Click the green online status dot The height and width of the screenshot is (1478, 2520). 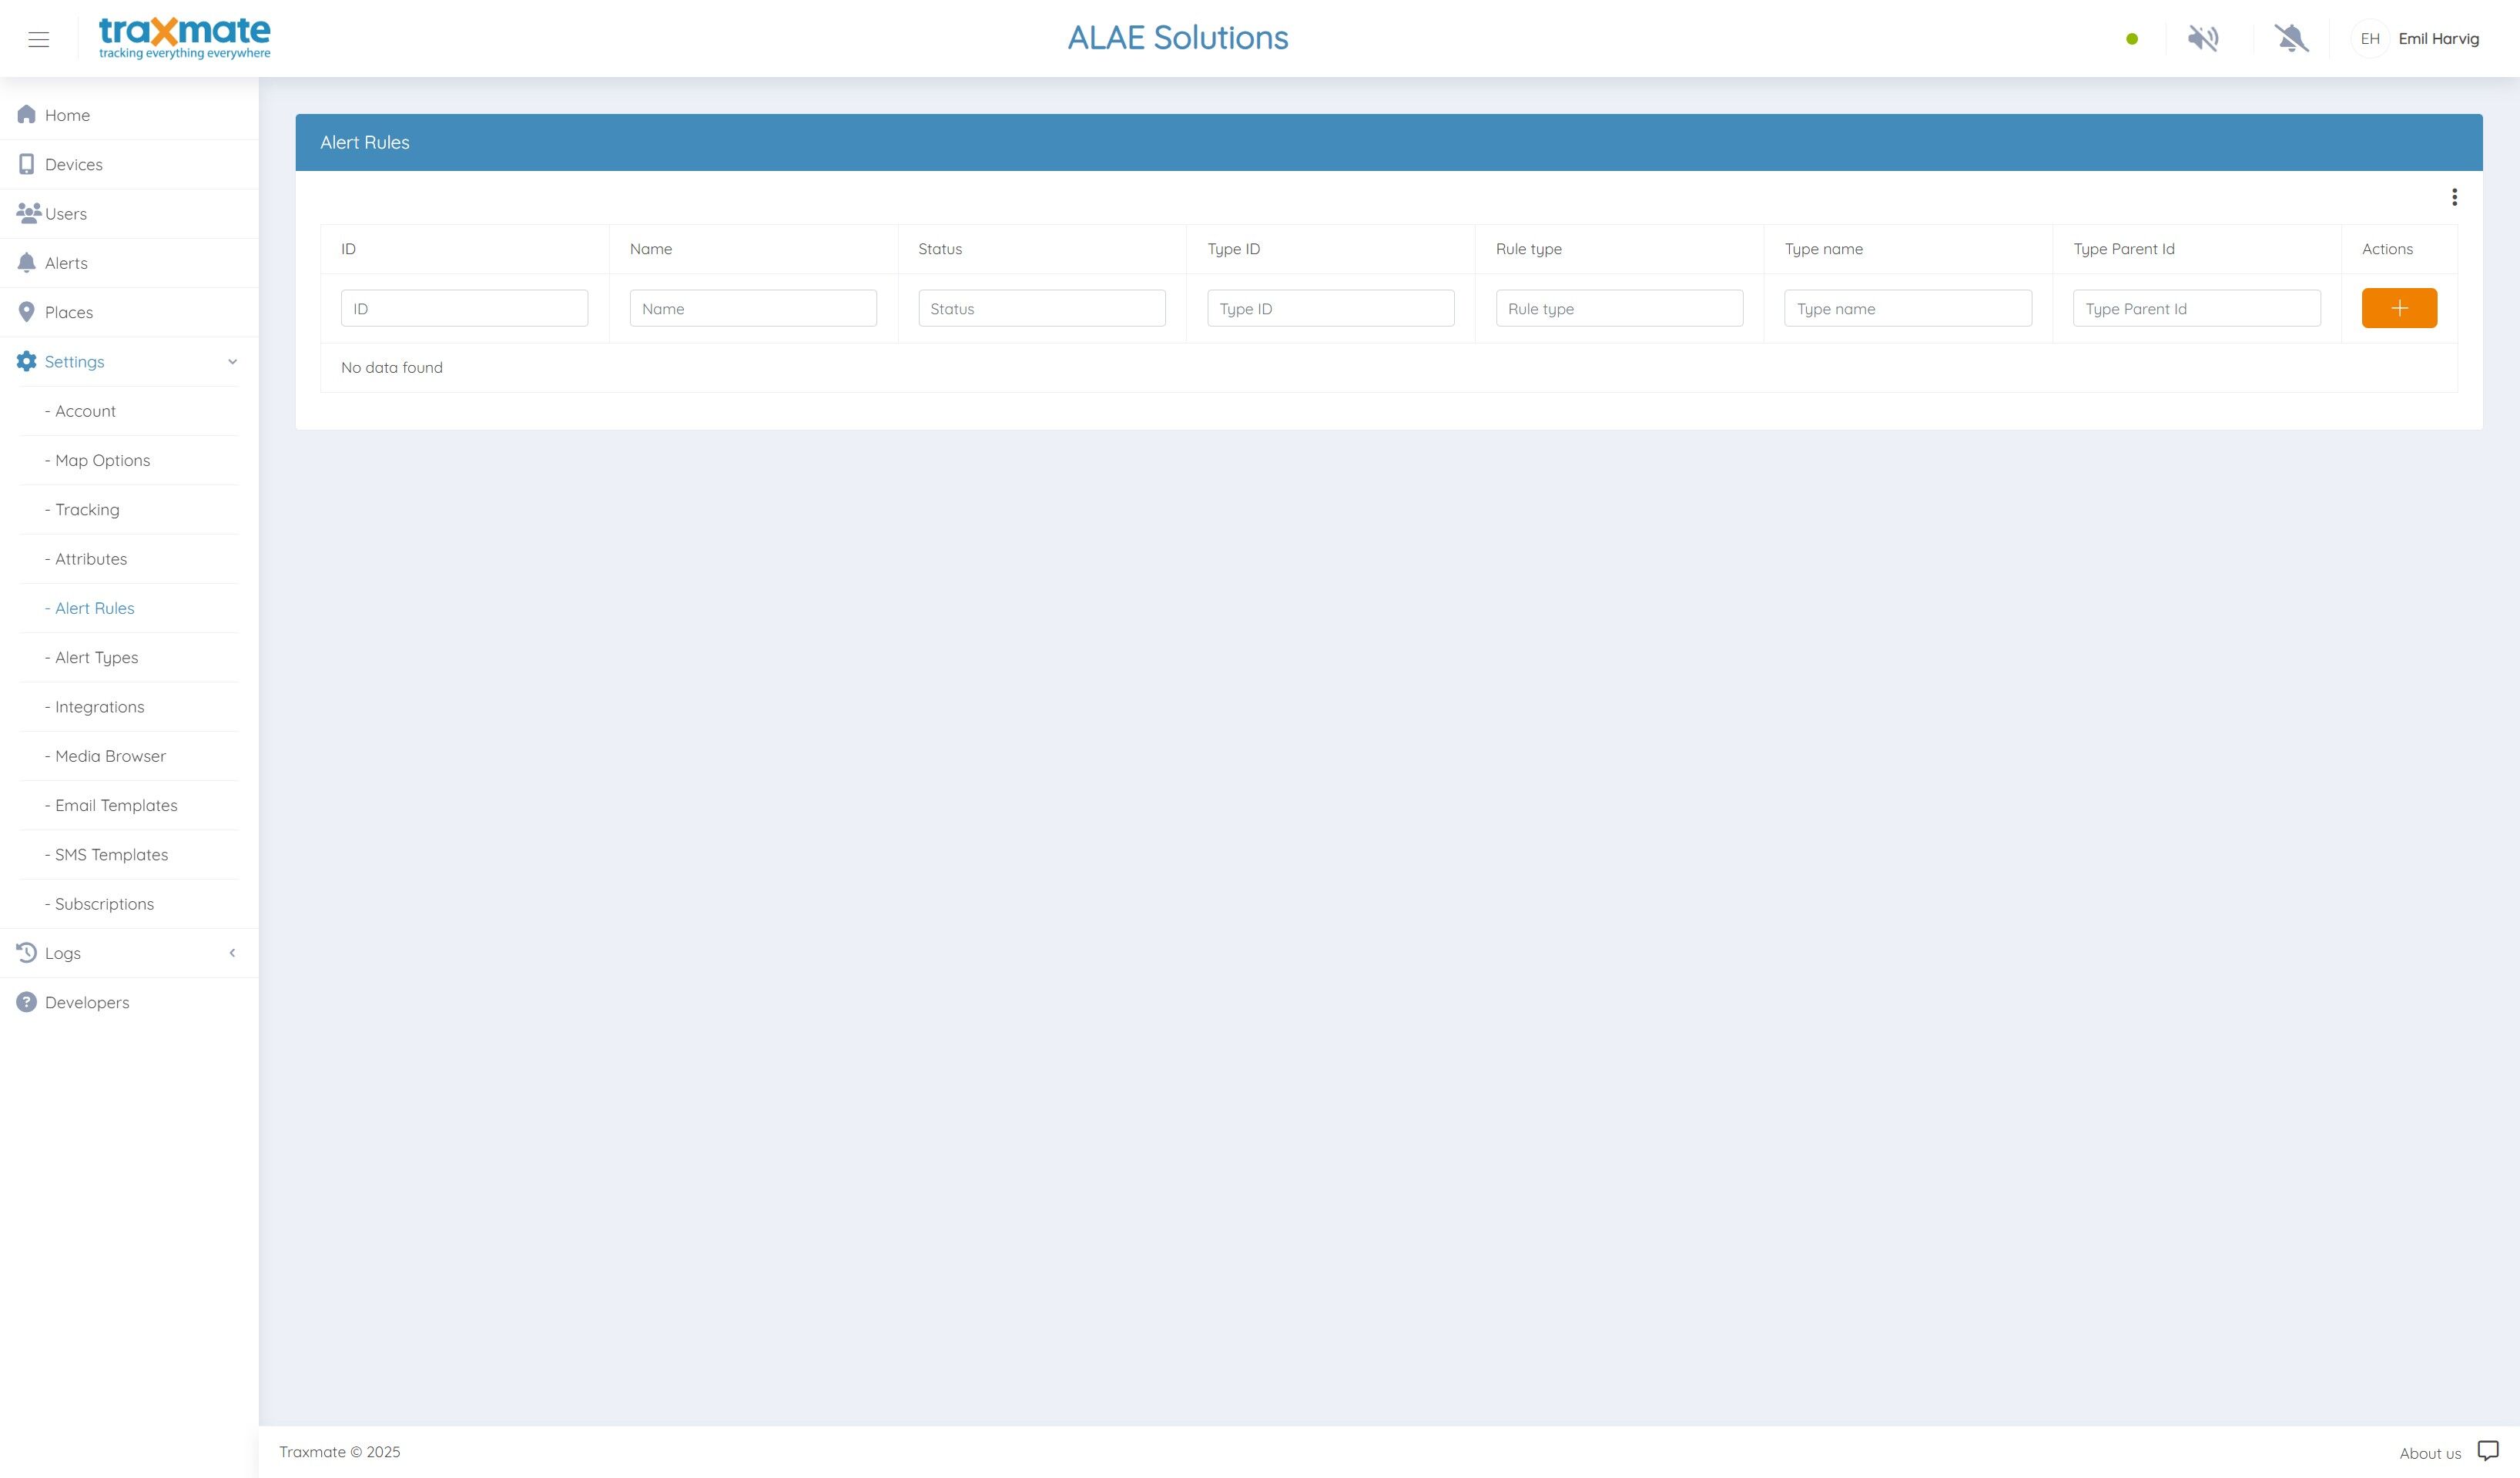click(2132, 39)
